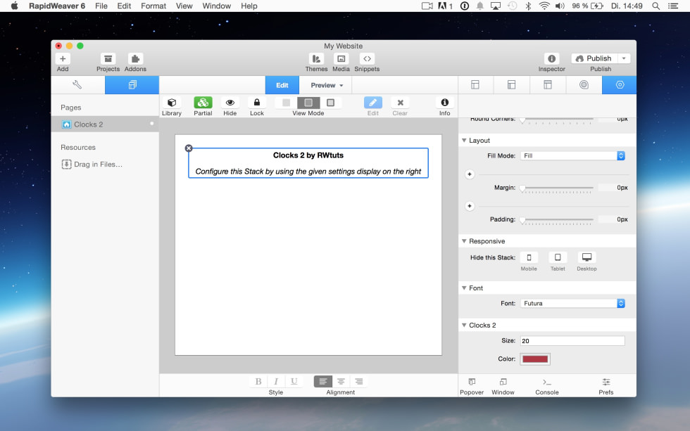Image resolution: width=690 pixels, height=431 pixels.
Task: Select the outline View Mode option
Action: 330,103
